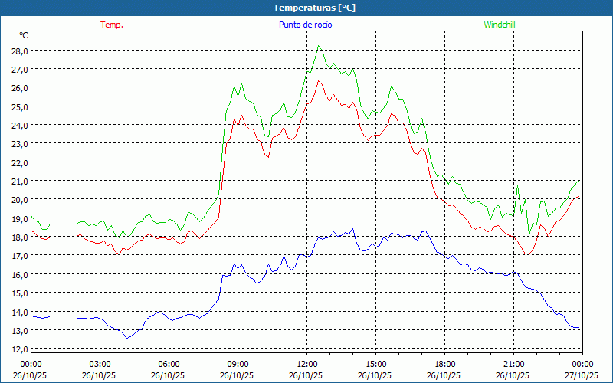Click the 27/10/25 date label
The height and width of the screenshot is (383, 613).
pyautogui.click(x=582, y=375)
